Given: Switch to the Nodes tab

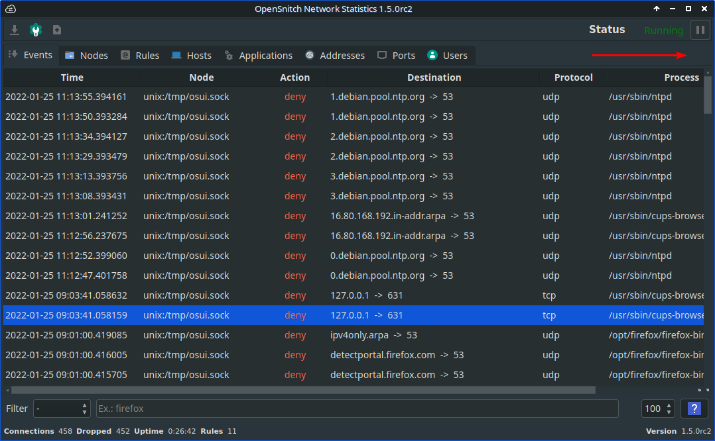Looking at the screenshot, I should [x=87, y=56].
